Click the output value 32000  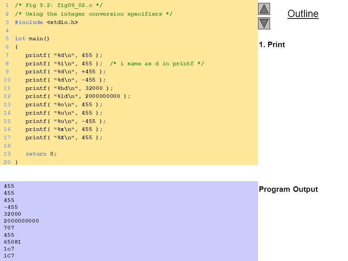click(x=12, y=214)
